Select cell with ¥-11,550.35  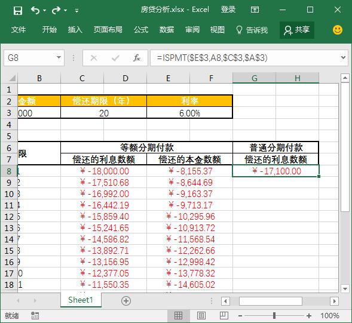(103, 285)
